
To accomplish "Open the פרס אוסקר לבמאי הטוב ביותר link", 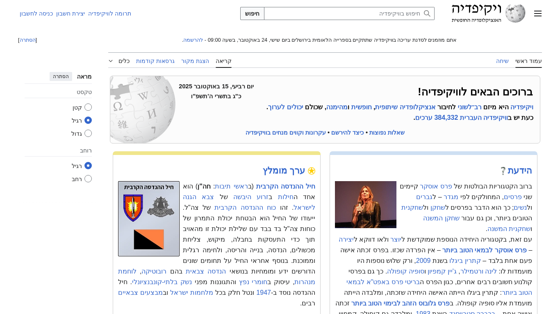I will (485, 250).
